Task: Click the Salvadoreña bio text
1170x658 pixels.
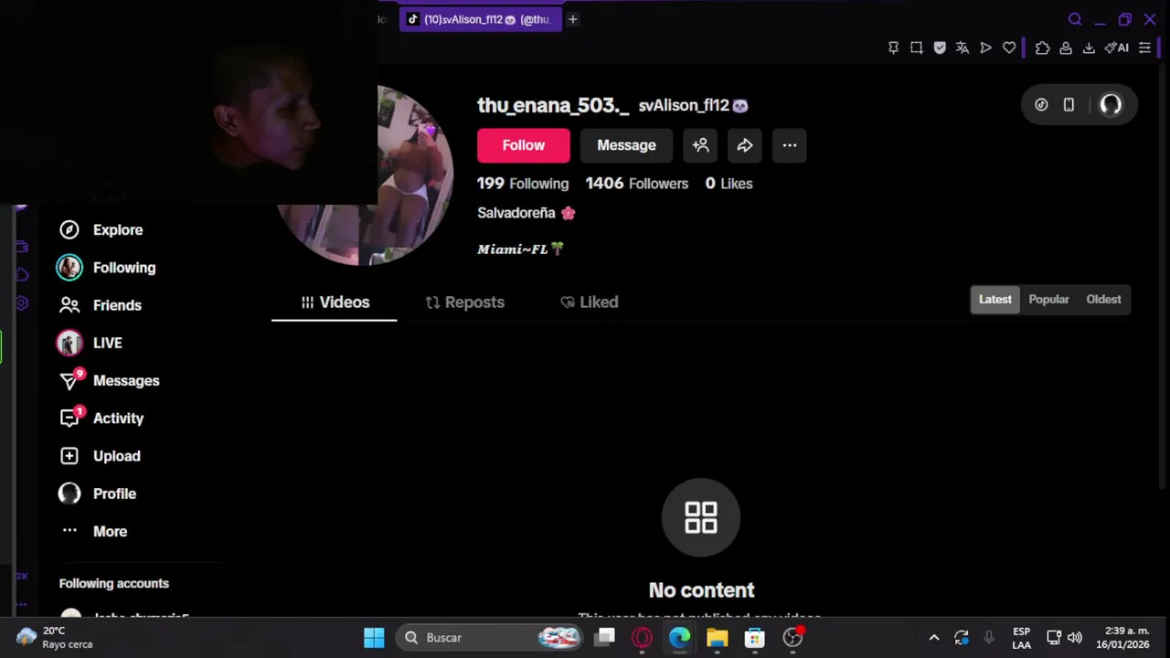Action: click(526, 213)
